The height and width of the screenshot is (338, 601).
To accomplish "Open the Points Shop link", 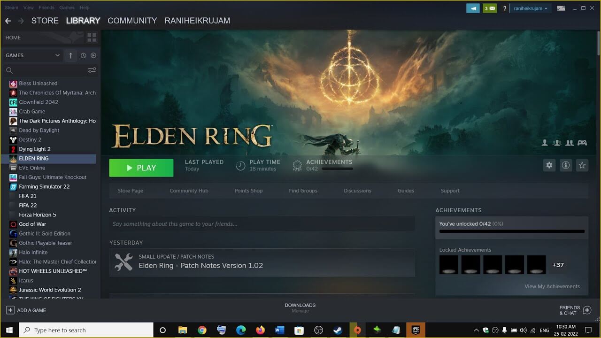I will coord(248,191).
